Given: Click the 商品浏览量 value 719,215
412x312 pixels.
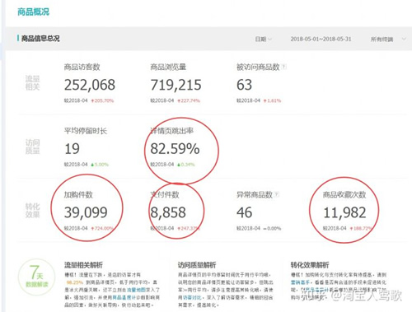Looking at the screenshot, I should point(176,85).
